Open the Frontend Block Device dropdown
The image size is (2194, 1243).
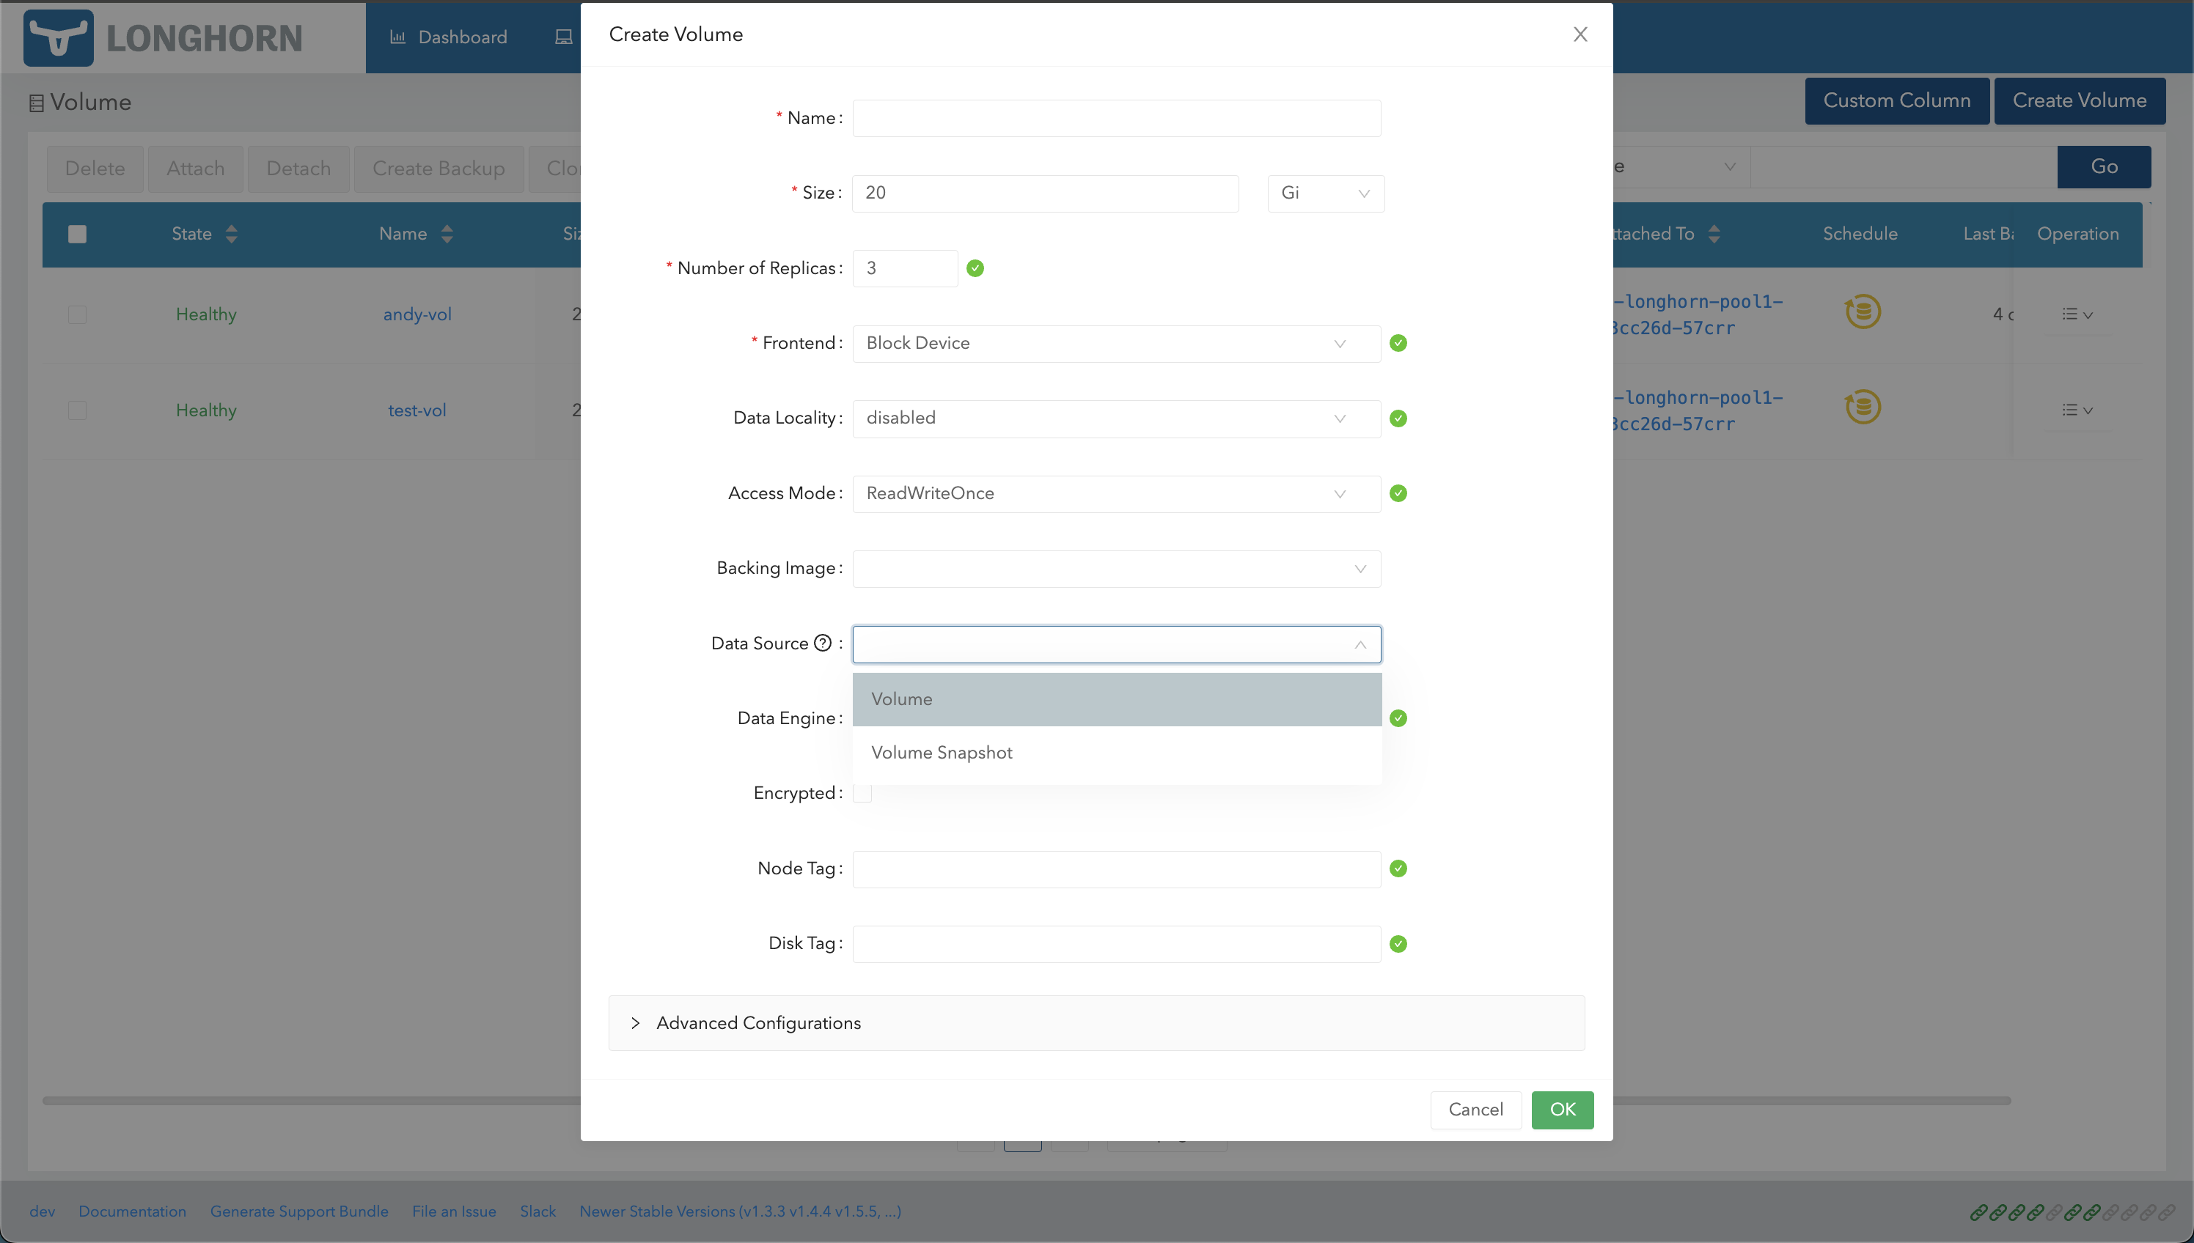point(1115,343)
